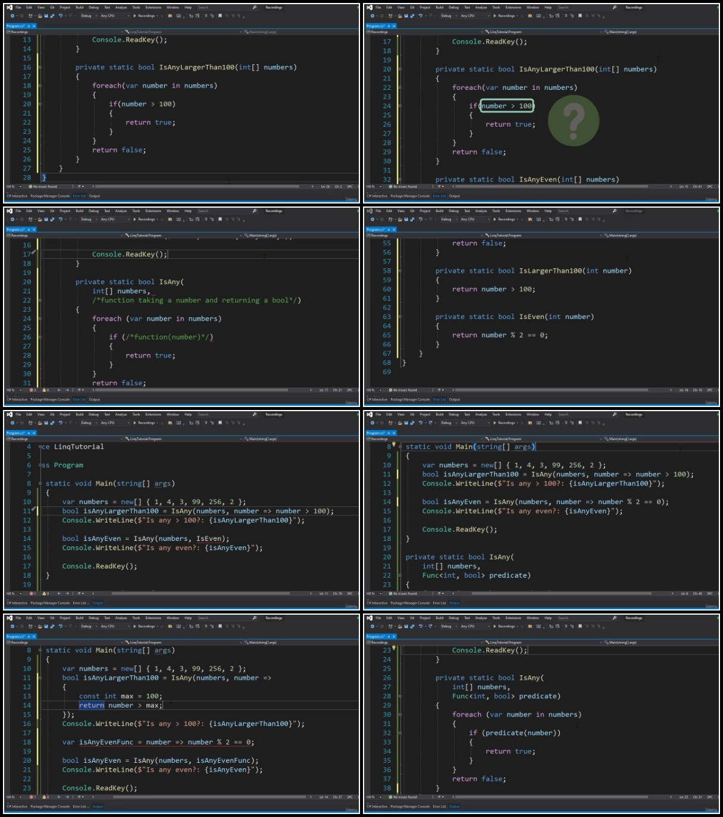This screenshot has height=817, width=723.
Task: Open Debug configuration dropdown in frame ending at line 28
Action: click(x=88, y=16)
